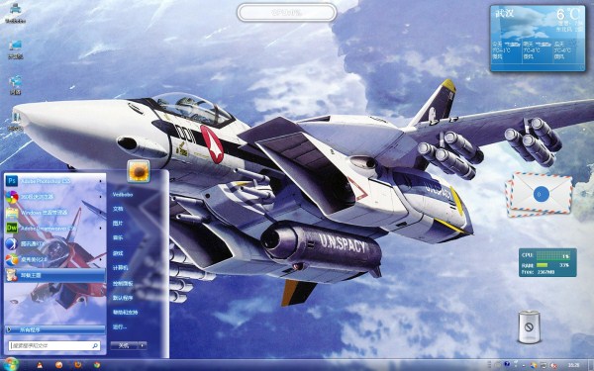The height and width of the screenshot is (371, 594).
Task: Click the CPU usage bar in the system gadget
Action: point(553,256)
